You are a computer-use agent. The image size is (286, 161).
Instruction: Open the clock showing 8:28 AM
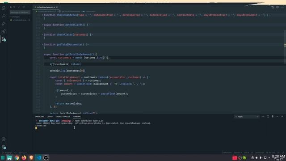click(x=278, y=158)
